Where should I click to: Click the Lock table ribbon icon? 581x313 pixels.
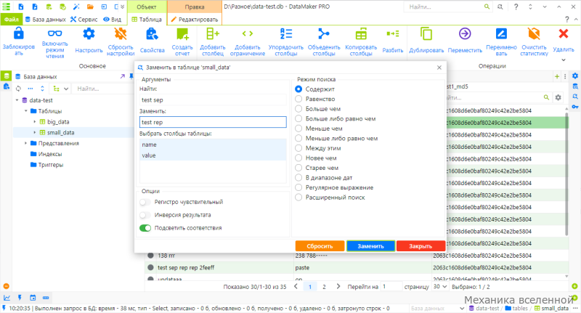(19, 33)
